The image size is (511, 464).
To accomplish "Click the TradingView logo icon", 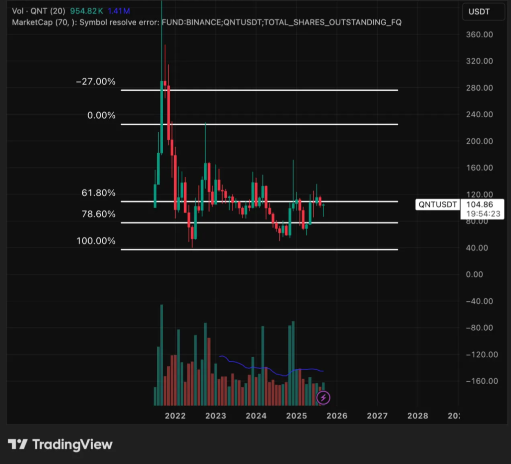I will tap(17, 444).
